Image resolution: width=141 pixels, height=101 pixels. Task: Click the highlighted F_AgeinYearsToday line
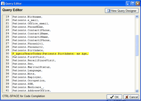pyautogui.click(x=50, y=54)
